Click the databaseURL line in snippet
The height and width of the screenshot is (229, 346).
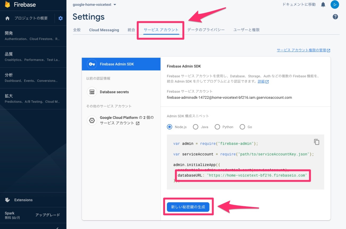pos(242,175)
